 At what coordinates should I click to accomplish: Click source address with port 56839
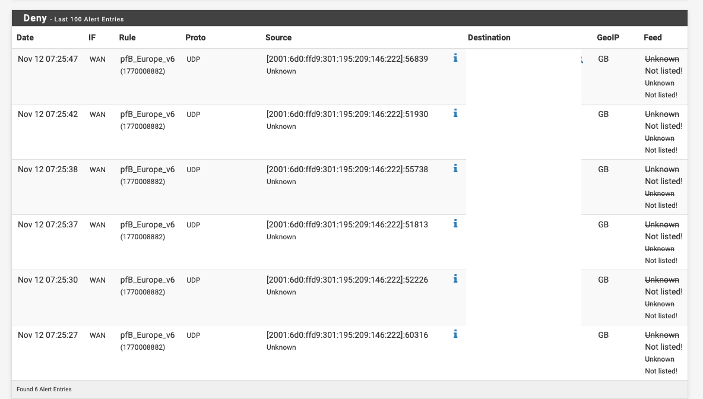(x=347, y=59)
